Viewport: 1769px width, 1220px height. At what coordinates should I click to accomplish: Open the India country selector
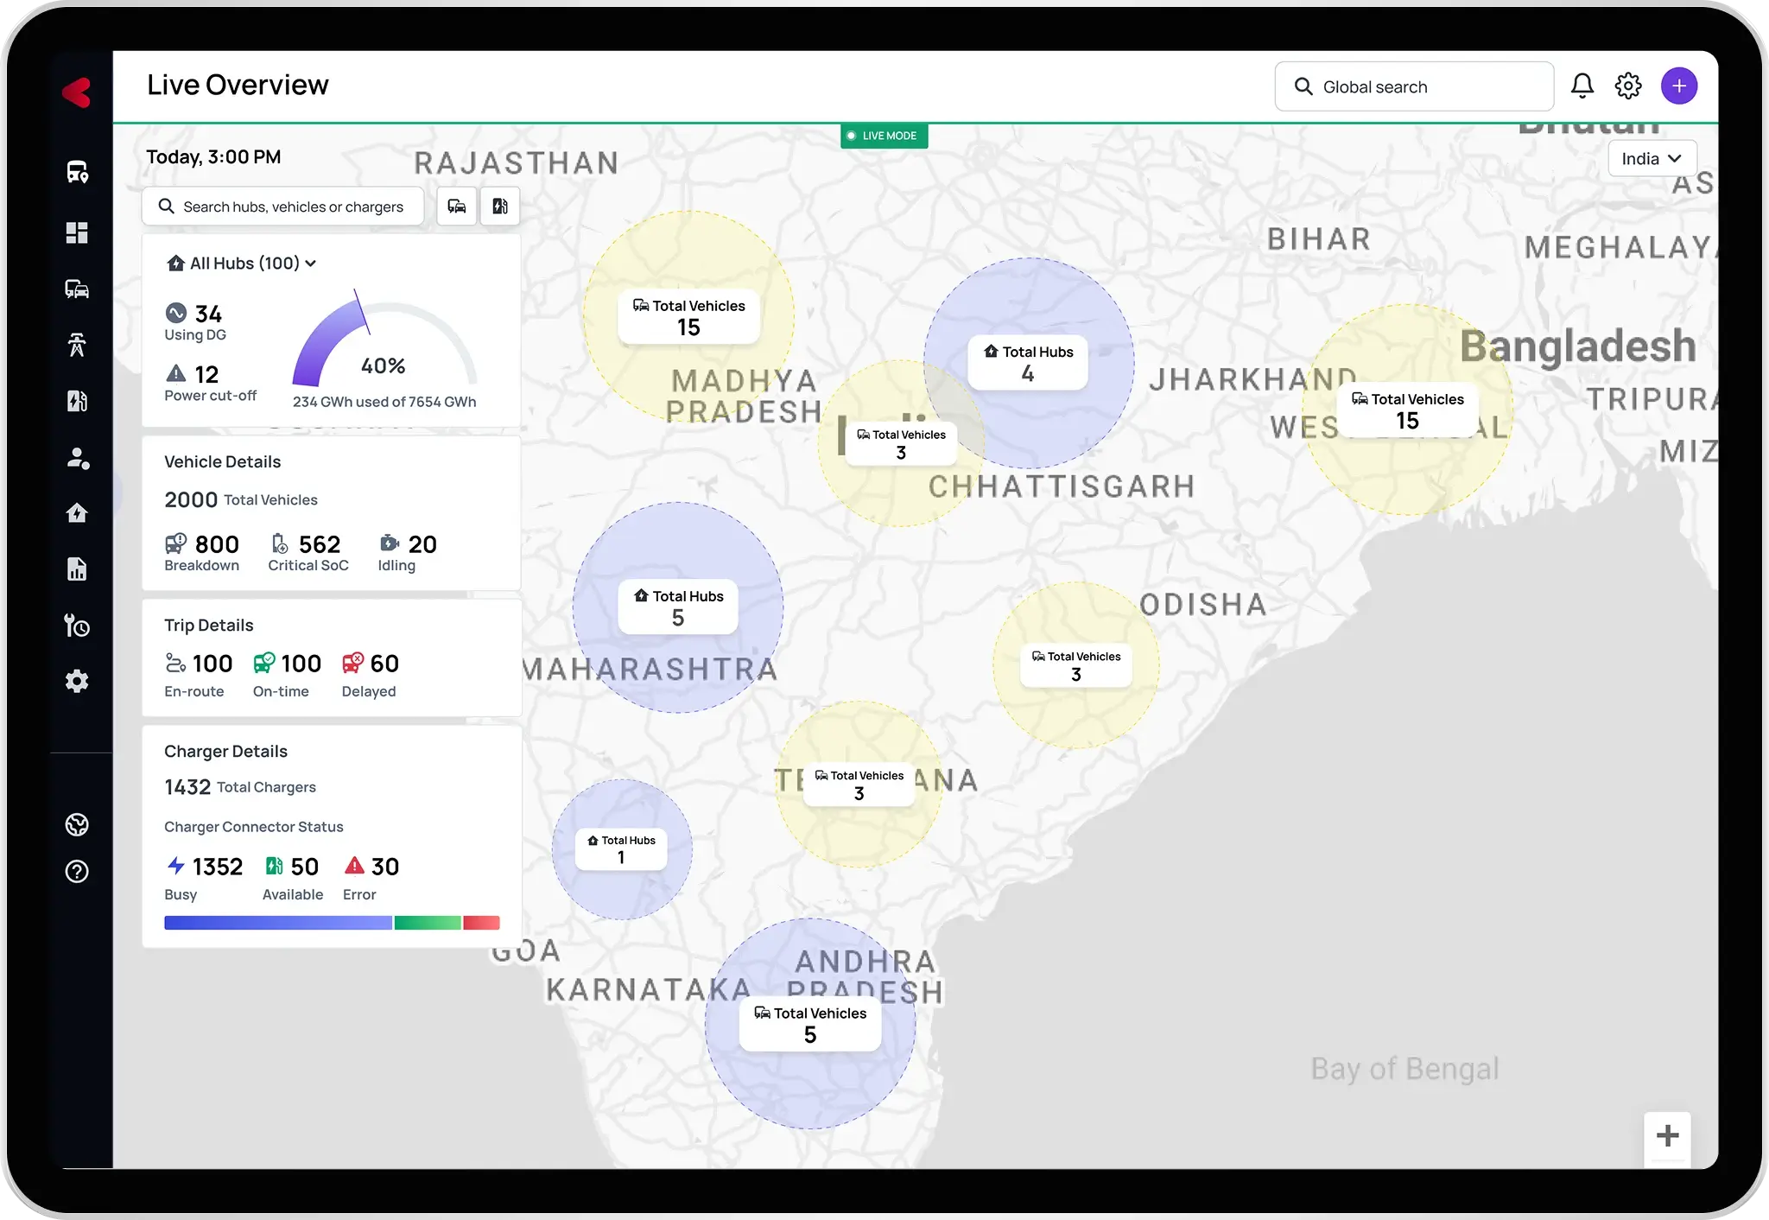click(1651, 158)
